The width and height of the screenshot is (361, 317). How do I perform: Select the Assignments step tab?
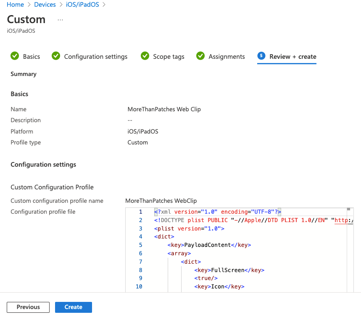(227, 57)
